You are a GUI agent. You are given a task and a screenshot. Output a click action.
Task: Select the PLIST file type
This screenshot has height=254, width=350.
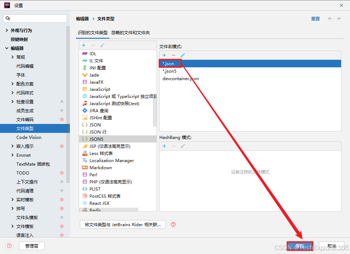click(x=117, y=189)
